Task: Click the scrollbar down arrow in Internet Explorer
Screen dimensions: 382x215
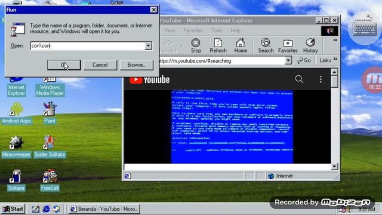Action: [x=334, y=166]
